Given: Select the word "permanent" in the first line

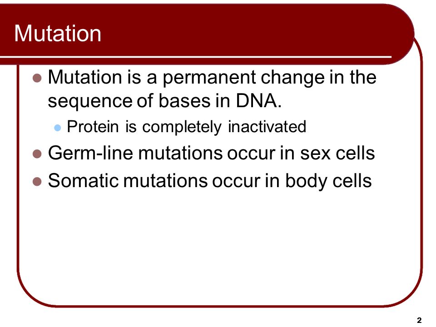Looking at the screenshot, I should pyautogui.click(x=209, y=78).
